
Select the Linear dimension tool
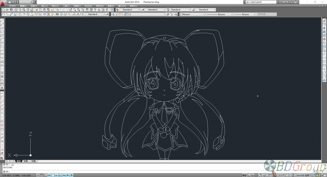point(3,14)
